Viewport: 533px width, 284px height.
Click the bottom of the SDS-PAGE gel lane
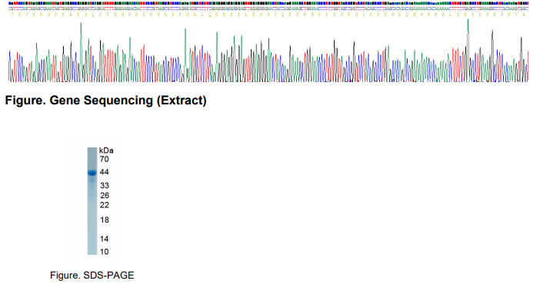(x=92, y=250)
